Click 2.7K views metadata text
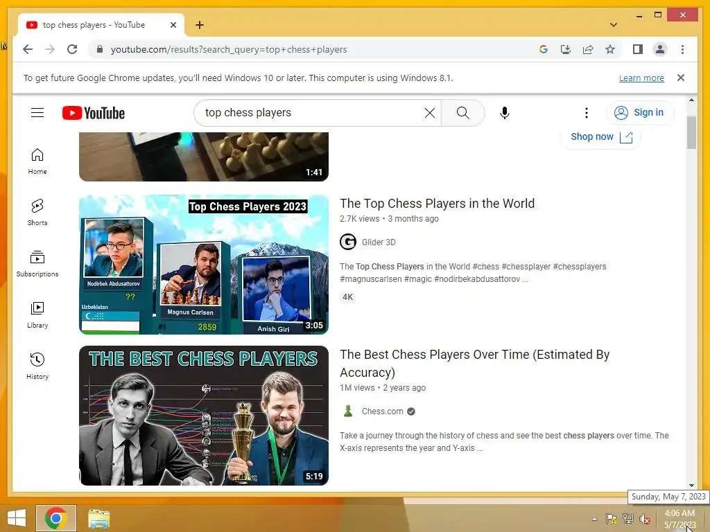The height and width of the screenshot is (532, 710). tap(360, 219)
